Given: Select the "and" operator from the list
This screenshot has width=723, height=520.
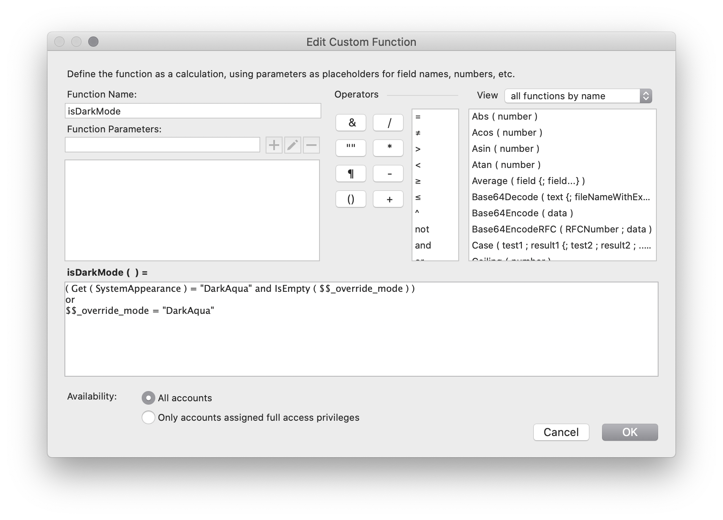Looking at the screenshot, I should (423, 245).
